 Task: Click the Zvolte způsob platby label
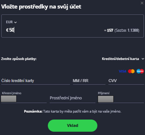click(x=19, y=59)
